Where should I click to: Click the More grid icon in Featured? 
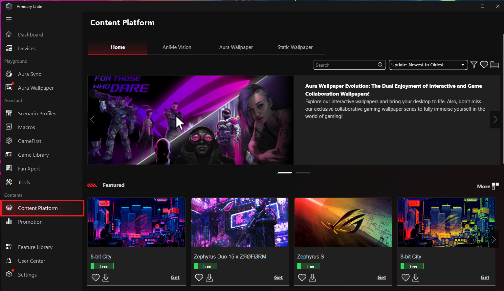[x=495, y=186]
